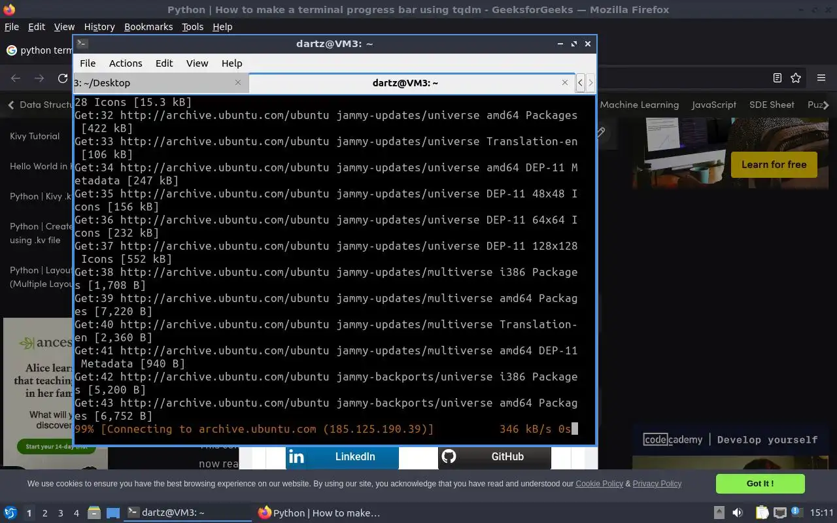837x523 pixels.
Task: Open terminal Help menu
Action: point(232,63)
